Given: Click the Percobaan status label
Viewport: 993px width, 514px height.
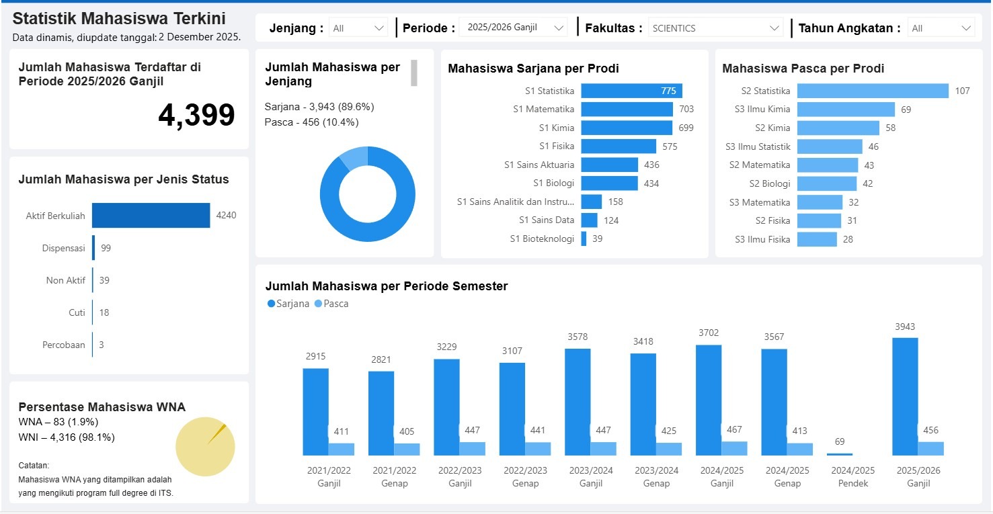Looking at the screenshot, I should [x=64, y=345].
